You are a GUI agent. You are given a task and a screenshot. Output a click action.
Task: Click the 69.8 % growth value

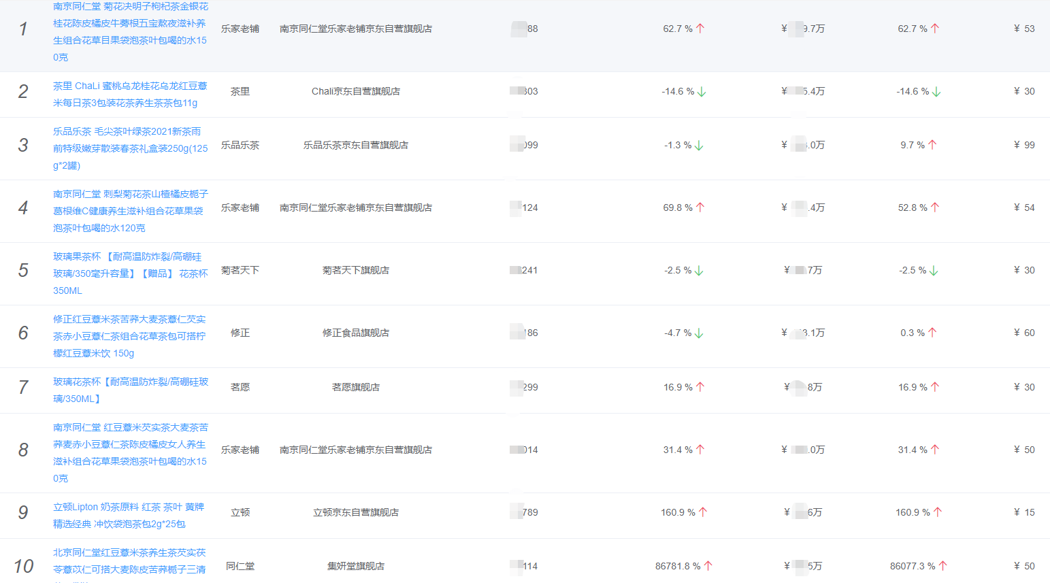(x=678, y=207)
